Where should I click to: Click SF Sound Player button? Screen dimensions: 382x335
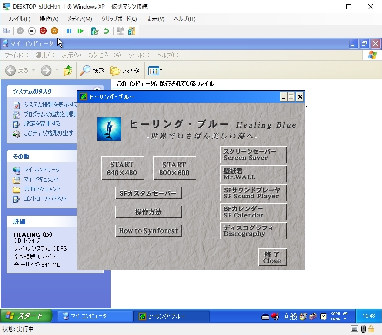tap(253, 193)
